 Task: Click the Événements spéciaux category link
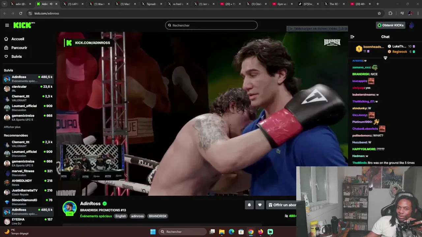click(x=96, y=216)
